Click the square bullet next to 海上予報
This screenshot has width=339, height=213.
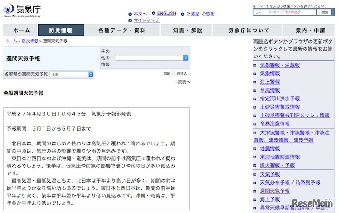coord(255,199)
